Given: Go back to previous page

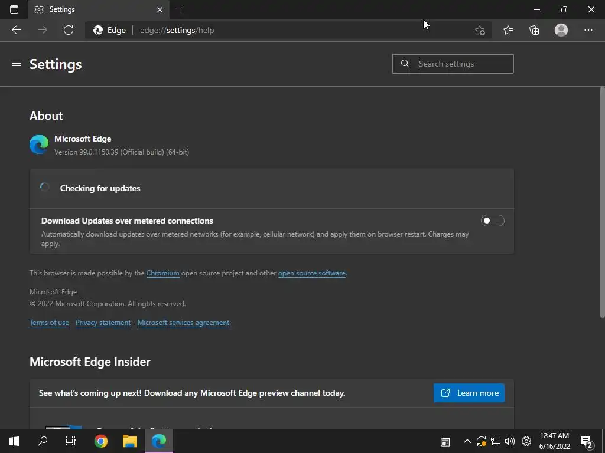Looking at the screenshot, I should point(16,30).
